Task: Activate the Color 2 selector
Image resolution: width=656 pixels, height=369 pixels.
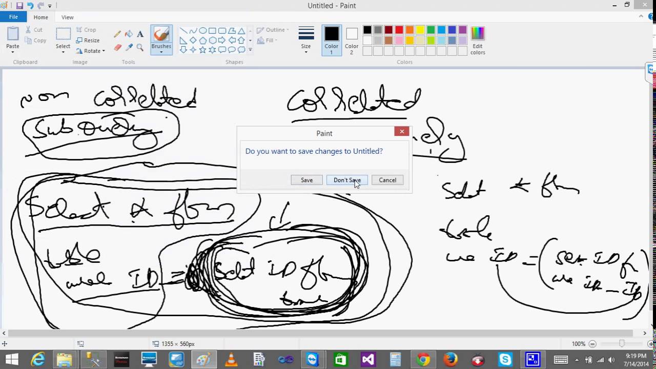Action: click(x=352, y=40)
